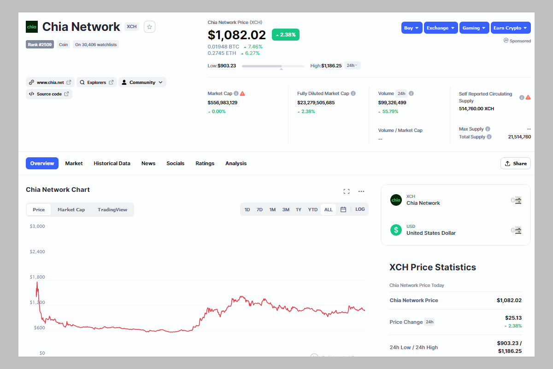553x369 pixels.
Task: Switch to the Market tab
Action: [74, 163]
